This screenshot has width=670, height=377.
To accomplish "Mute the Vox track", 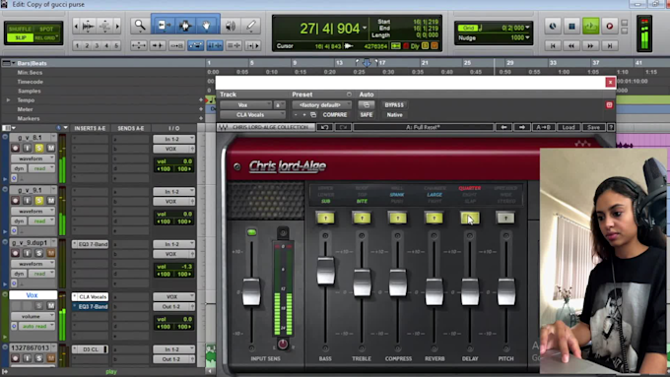I will [50, 306].
